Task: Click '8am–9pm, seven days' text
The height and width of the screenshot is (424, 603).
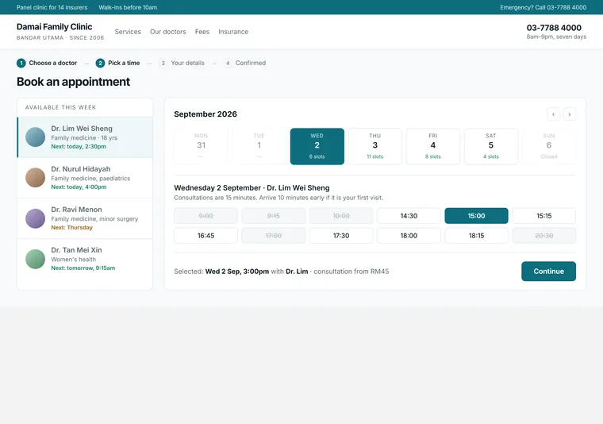Action: click(x=556, y=37)
